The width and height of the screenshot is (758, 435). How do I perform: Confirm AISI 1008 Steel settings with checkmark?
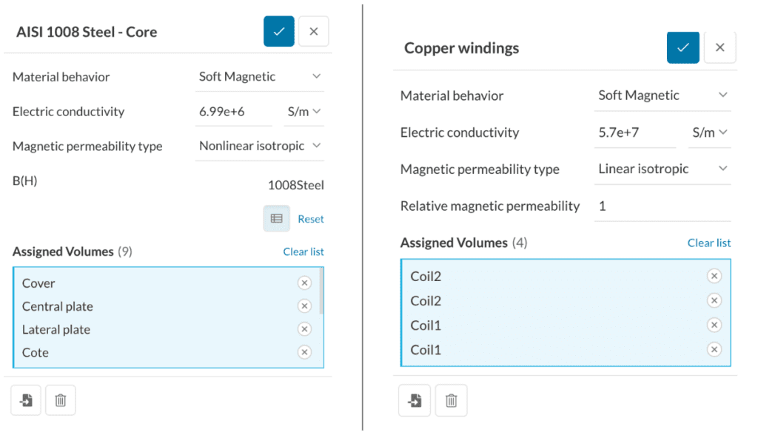click(x=278, y=31)
